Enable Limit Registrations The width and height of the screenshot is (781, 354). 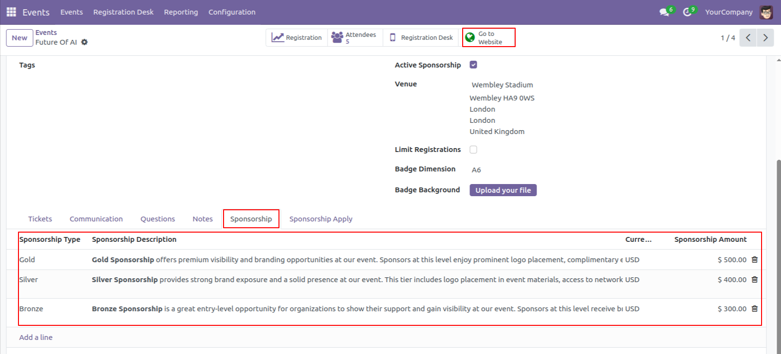tap(473, 150)
